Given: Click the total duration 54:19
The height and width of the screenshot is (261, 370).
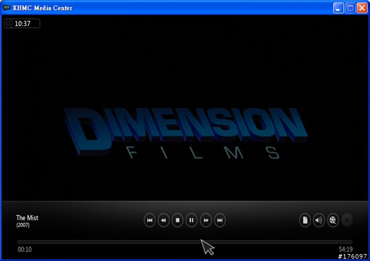Looking at the screenshot, I should tap(346, 249).
